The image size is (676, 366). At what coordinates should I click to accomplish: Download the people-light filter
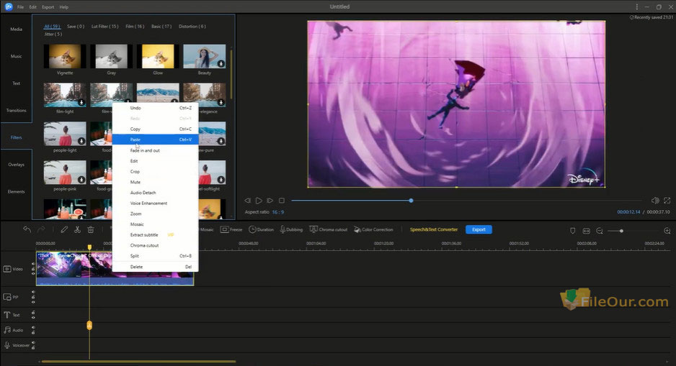[81, 141]
